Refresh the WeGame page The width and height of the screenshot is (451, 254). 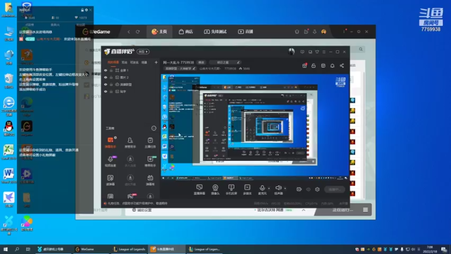point(138,32)
